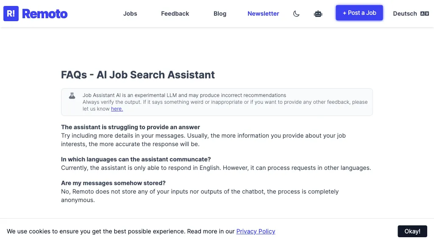Select the Feedback navigation entry

(175, 13)
